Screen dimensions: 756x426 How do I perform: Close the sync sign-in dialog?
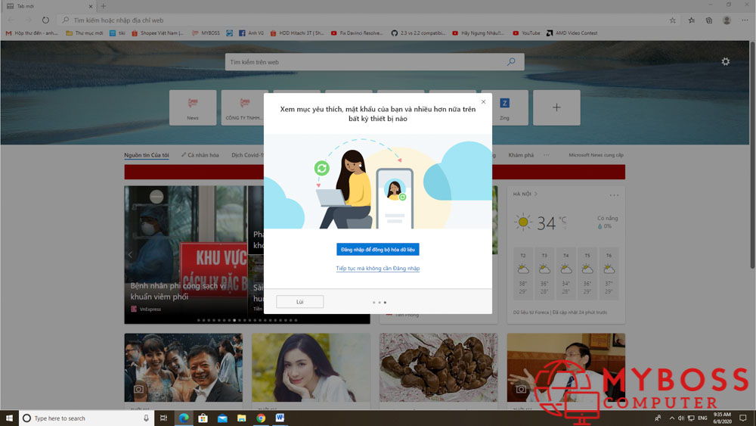coord(484,101)
